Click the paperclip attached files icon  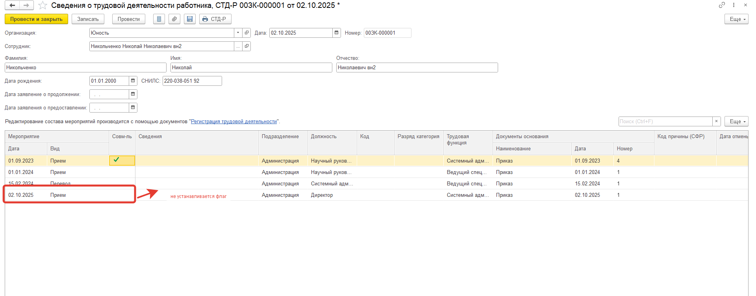[174, 19]
